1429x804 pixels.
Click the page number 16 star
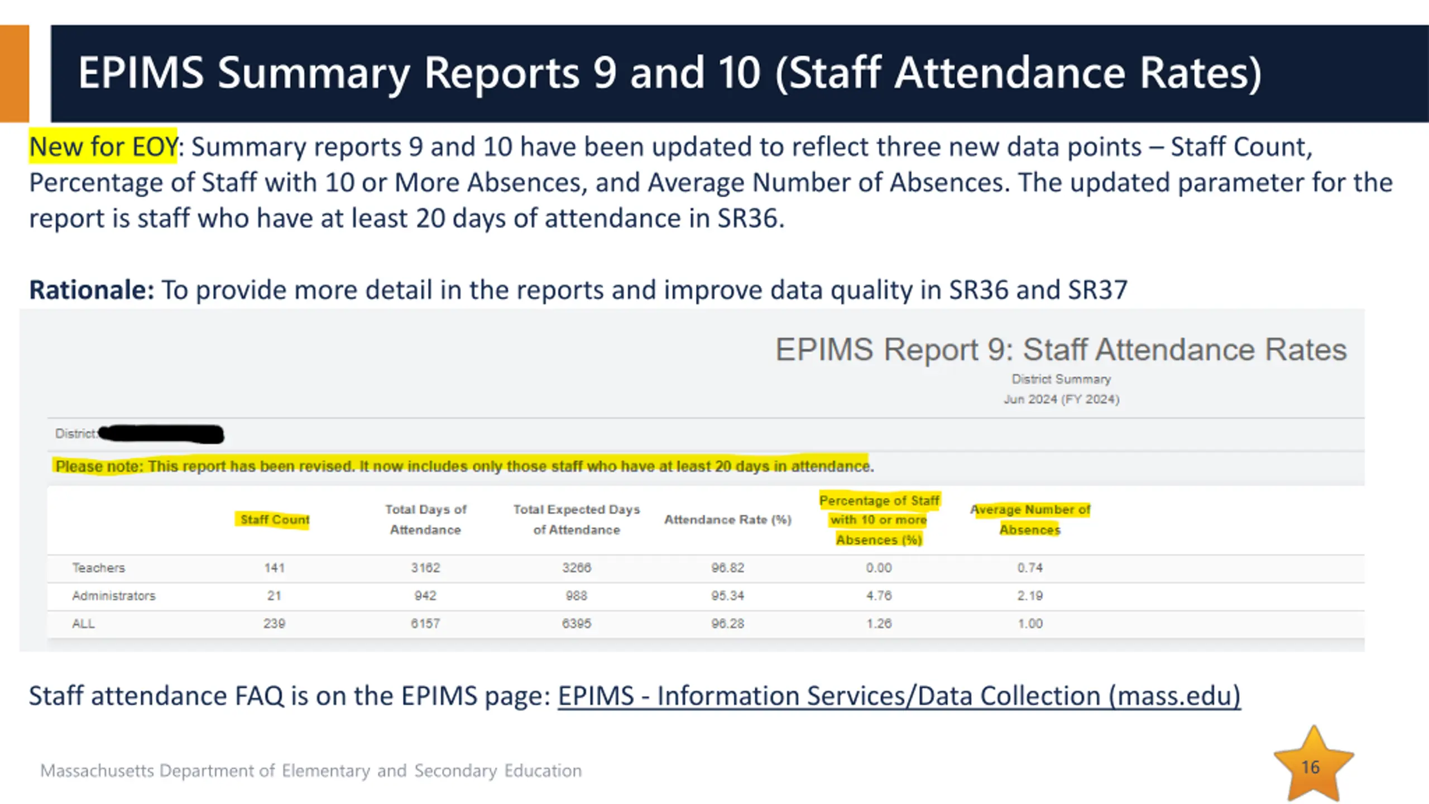pyautogui.click(x=1313, y=764)
